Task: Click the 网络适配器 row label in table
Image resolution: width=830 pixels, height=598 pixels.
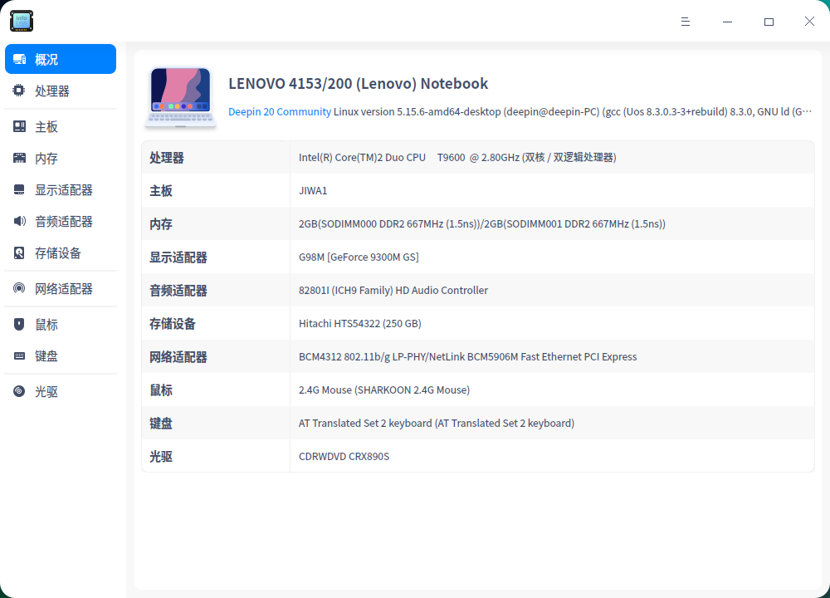Action: tap(178, 357)
